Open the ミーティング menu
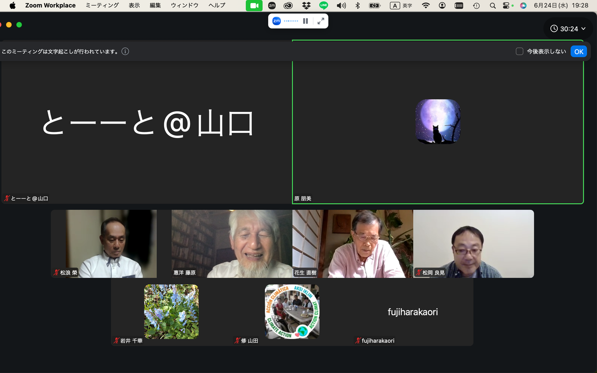Image resolution: width=597 pixels, height=373 pixels. coord(102,6)
